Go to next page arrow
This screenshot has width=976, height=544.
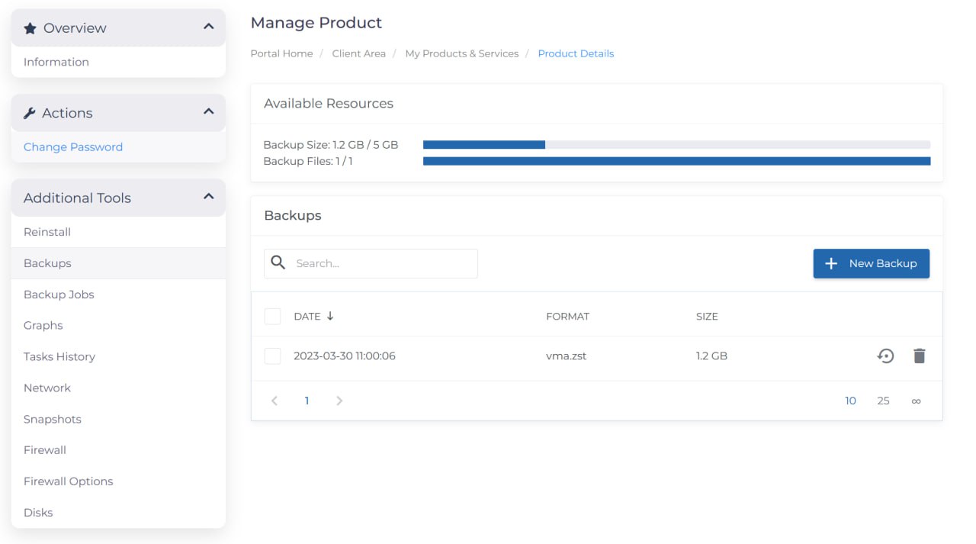pyautogui.click(x=339, y=401)
